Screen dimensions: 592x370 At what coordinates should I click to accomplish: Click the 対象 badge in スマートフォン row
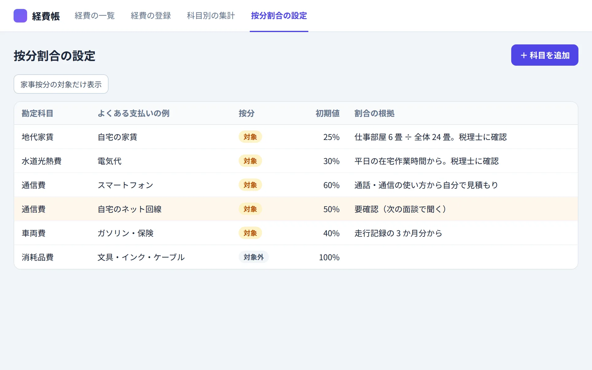pyautogui.click(x=250, y=185)
